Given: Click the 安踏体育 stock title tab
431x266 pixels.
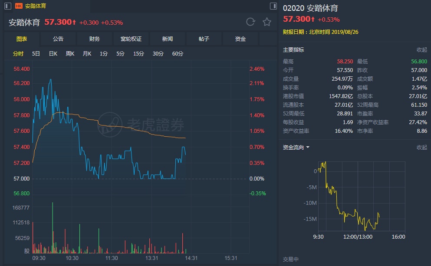Looking at the screenshot, I should click(x=36, y=6).
